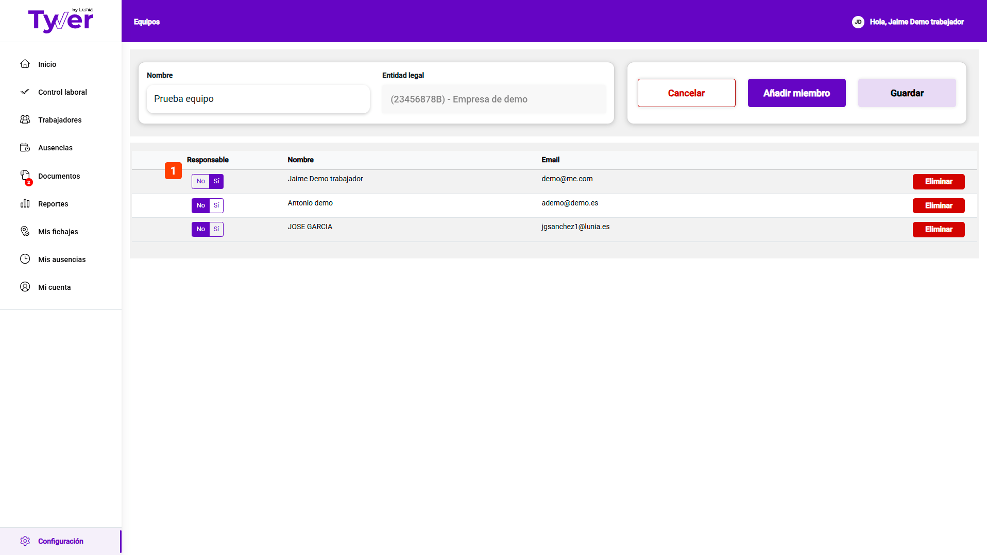The image size is (987, 555).
Task: Click the Ausencias calendar icon
Action: click(25, 147)
